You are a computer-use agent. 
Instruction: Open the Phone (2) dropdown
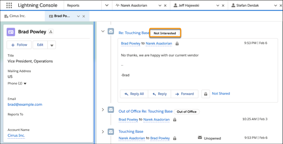click(25, 83)
